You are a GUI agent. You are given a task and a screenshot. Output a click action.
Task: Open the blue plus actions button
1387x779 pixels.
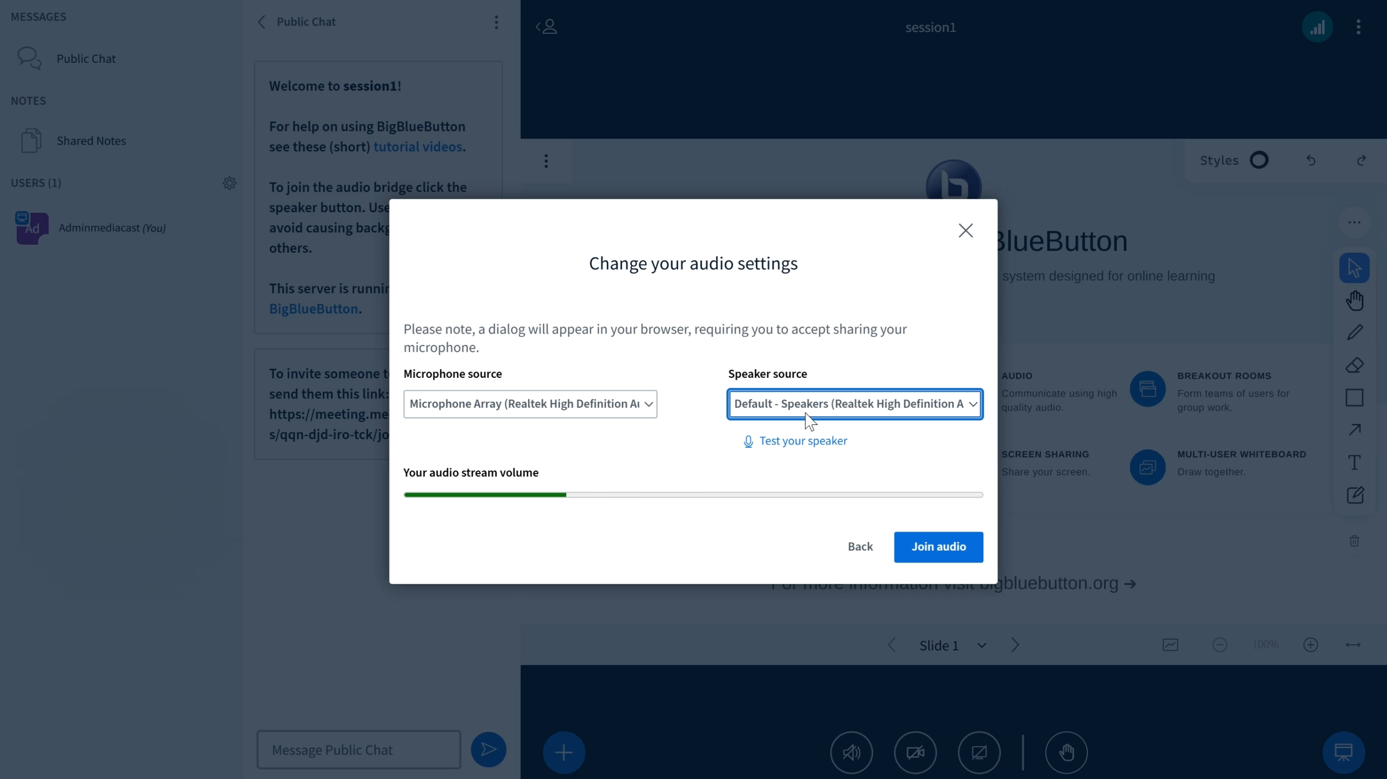[563, 752]
